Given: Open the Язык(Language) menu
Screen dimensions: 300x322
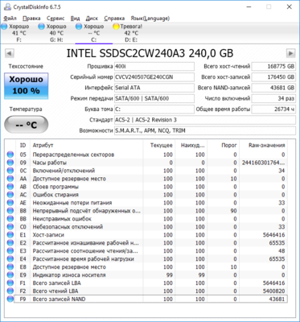Looking at the screenshot, I should coord(150,19).
